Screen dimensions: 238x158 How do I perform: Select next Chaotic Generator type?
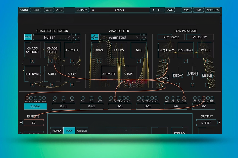pyautogui.click(x=78, y=37)
